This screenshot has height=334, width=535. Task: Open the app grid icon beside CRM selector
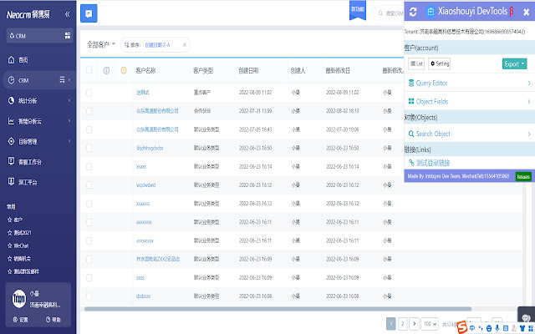[68, 35]
